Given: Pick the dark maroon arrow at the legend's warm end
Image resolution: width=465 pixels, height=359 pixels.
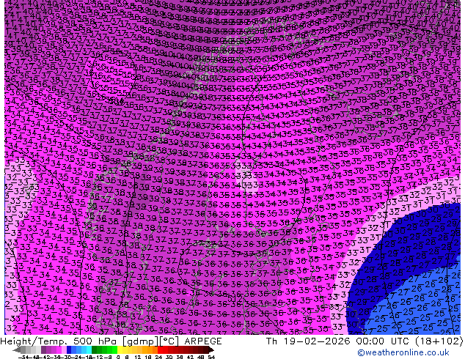Looking at the screenshot, I should 211,349.
